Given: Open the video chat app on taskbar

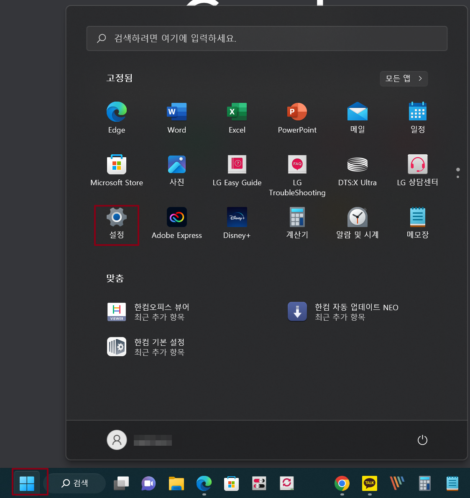Looking at the screenshot, I should 148,483.
